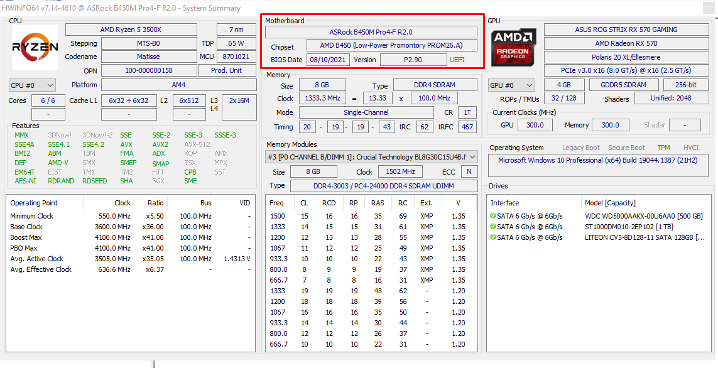This screenshot has width=718, height=368.
Task: Click the MCU value 8701021
Action: click(x=236, y=57)
